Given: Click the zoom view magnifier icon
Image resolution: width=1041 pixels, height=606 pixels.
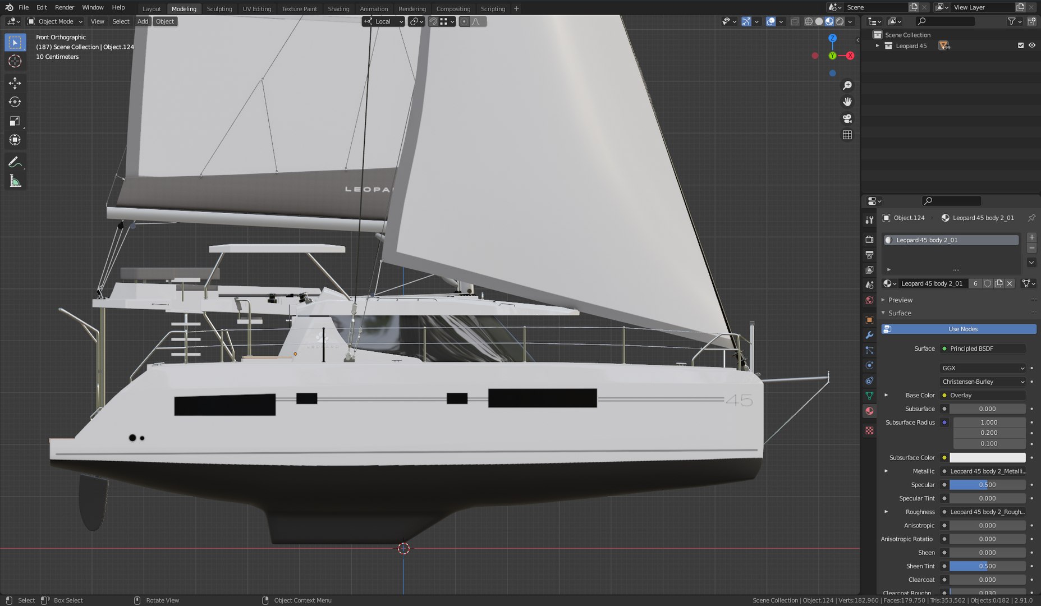Looking at the screenshot, I should tap(847, 86).
